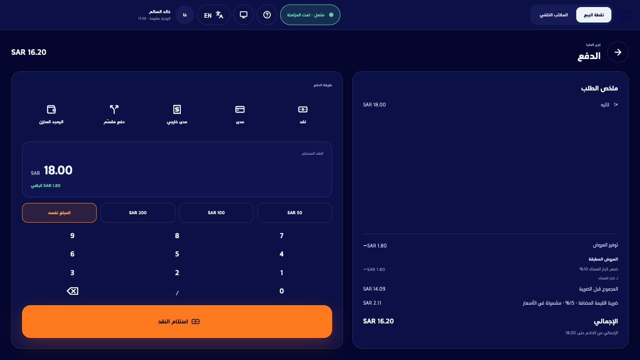Open the user avatar for خالد السالم
Image resolution: width=640 pixels, height=360 pixels.
(185, 15)
